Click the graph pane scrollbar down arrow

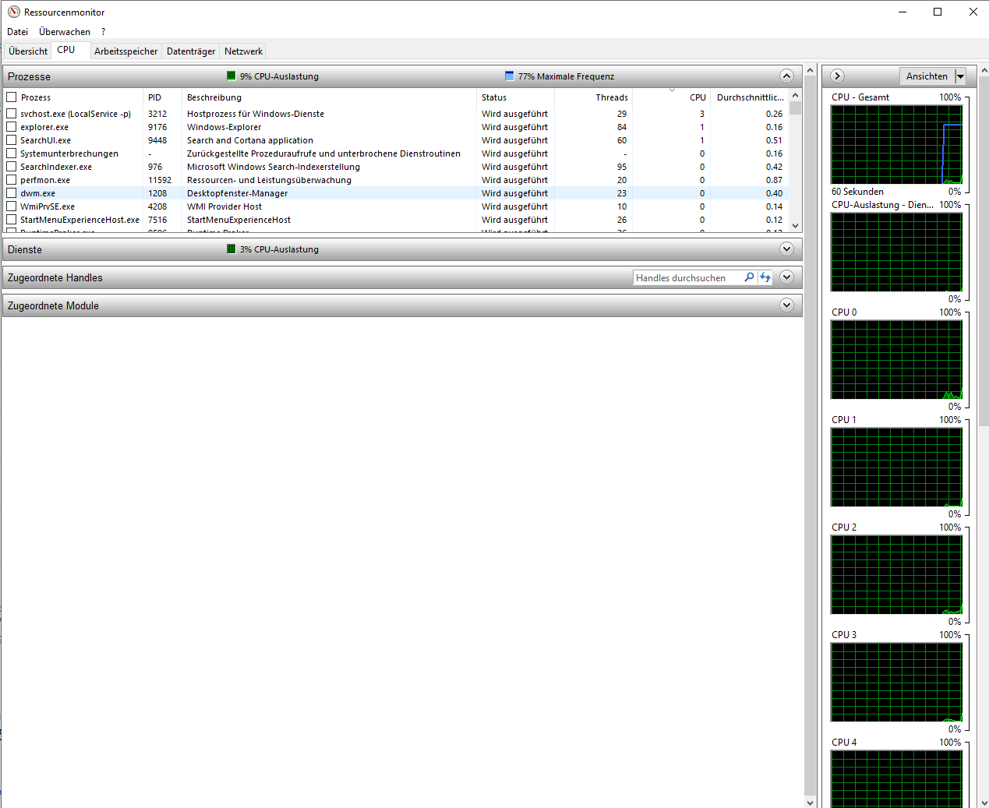coord(983,802)
